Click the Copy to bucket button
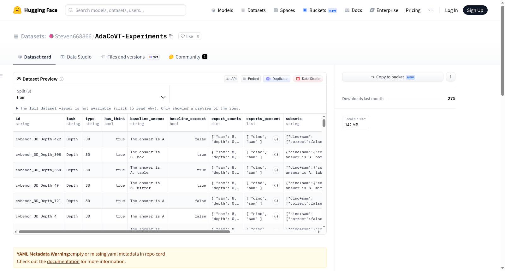505x271 pixels. pyautogui.click(x=393, y=77)
